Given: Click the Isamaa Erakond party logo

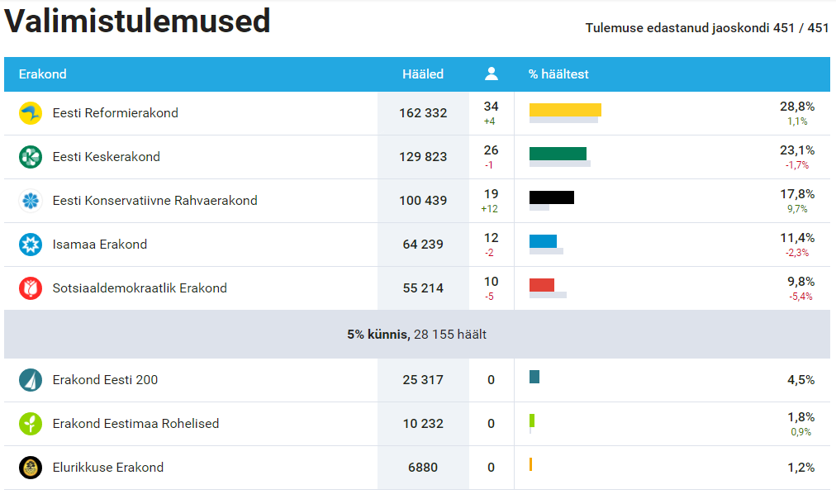Looking at the screenshot, I should point(31,245).
